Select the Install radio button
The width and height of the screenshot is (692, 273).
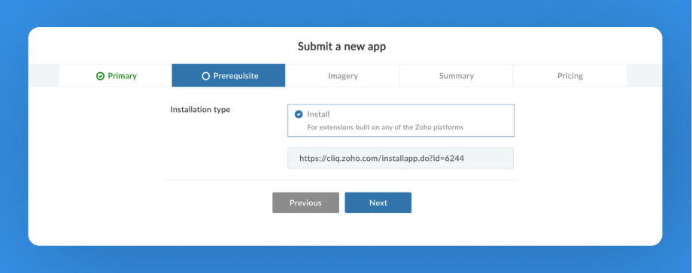pos(299,114)
